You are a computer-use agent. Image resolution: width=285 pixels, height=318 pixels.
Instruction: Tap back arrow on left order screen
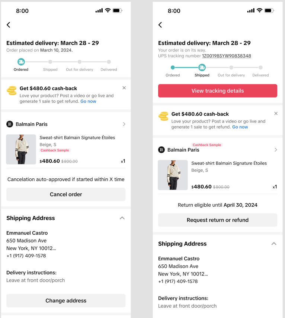9,25
